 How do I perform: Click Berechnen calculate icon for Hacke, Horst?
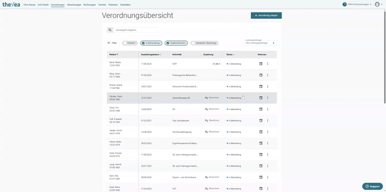(207, 132)
